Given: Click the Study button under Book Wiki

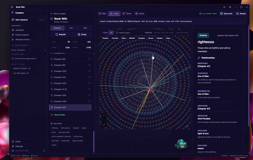Looking at the screenshot, I should [x=82, y=34].
